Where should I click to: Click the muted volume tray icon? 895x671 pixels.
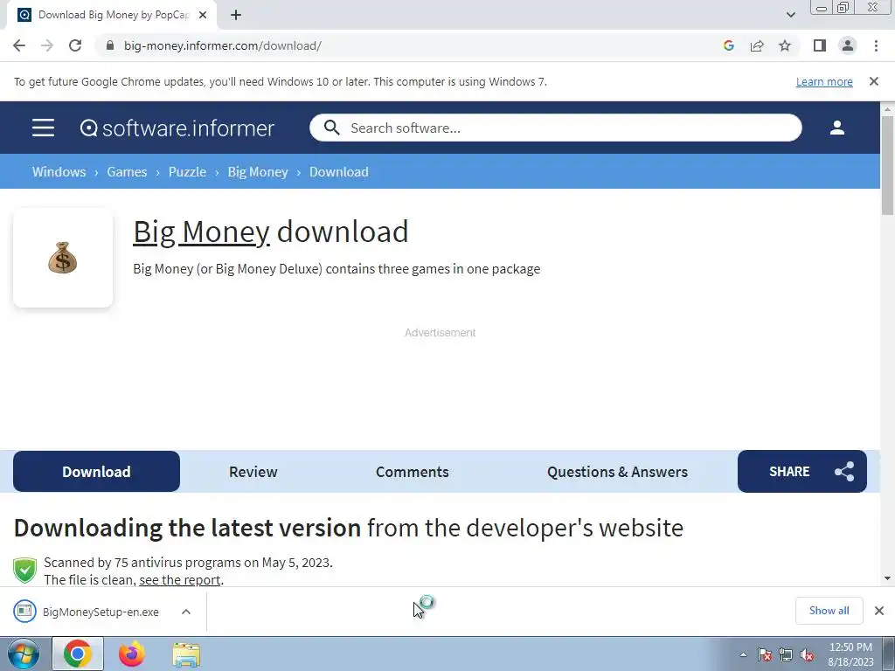click(x=807, y=654)
